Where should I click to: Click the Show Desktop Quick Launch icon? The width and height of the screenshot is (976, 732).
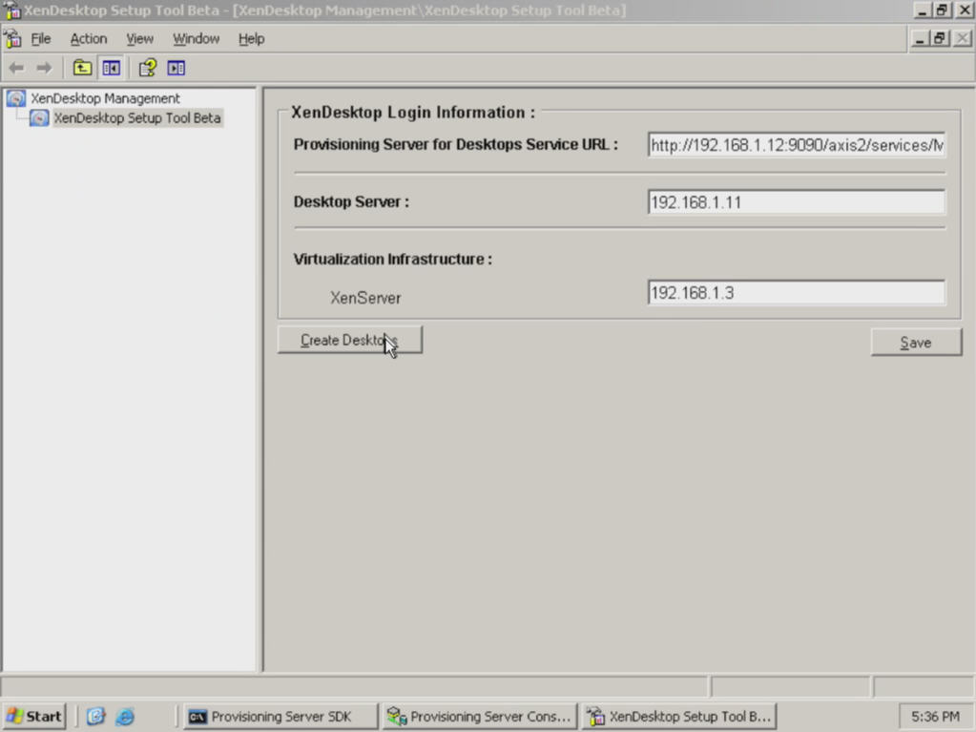click(95, 716)
